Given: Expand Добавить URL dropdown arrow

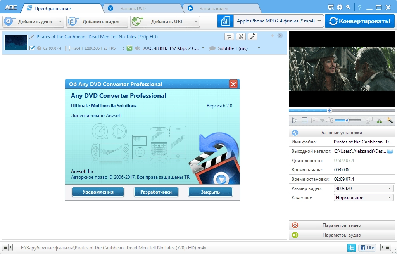Looking at the screenshot, I should point(196,22).
